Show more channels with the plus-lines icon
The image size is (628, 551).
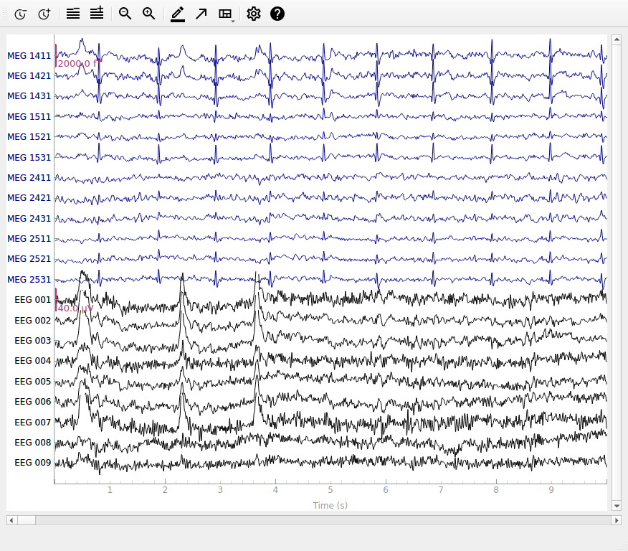[x=97, y=13]
